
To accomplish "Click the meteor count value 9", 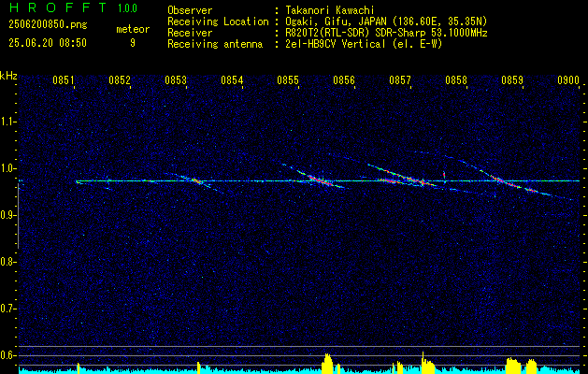I will 133,43.
